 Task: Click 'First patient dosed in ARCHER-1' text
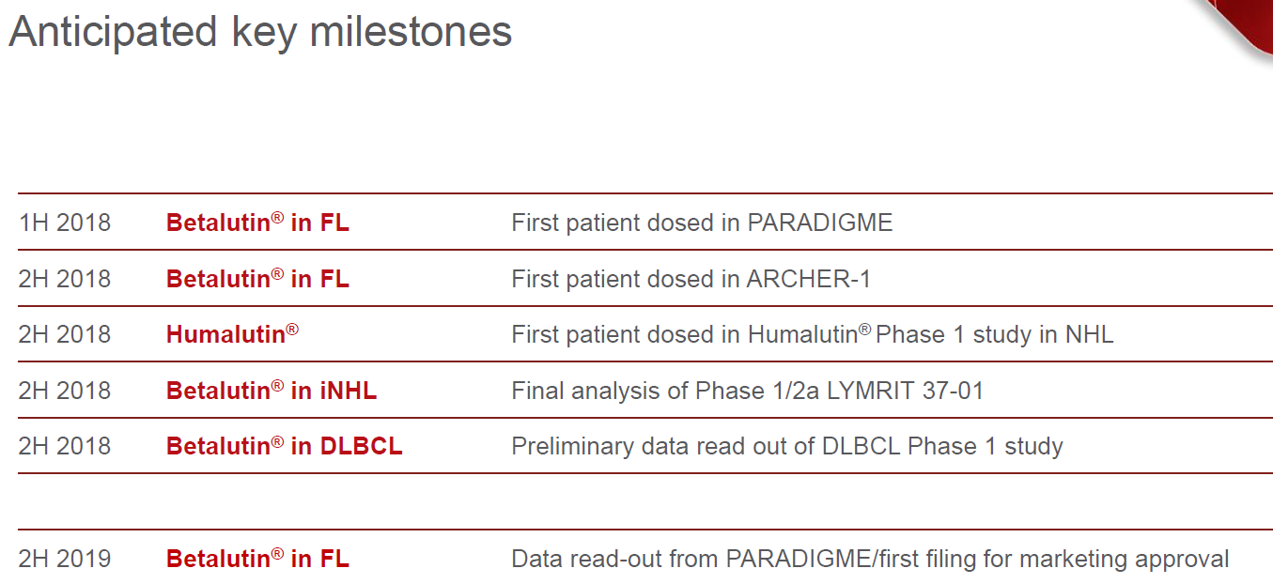[x=691, y=279]
